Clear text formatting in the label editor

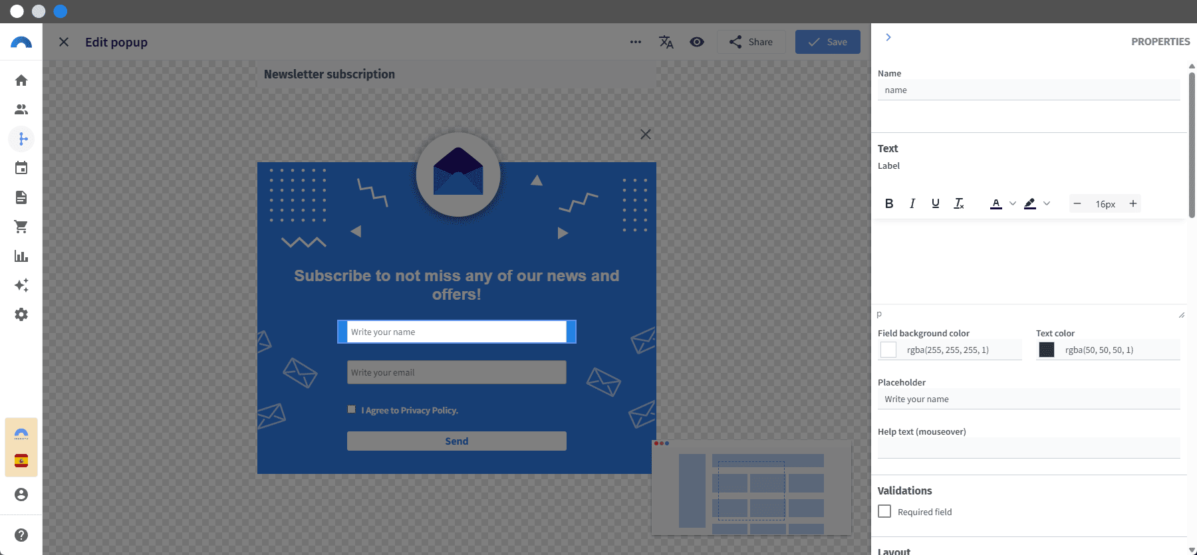click(x=959, y=204)
